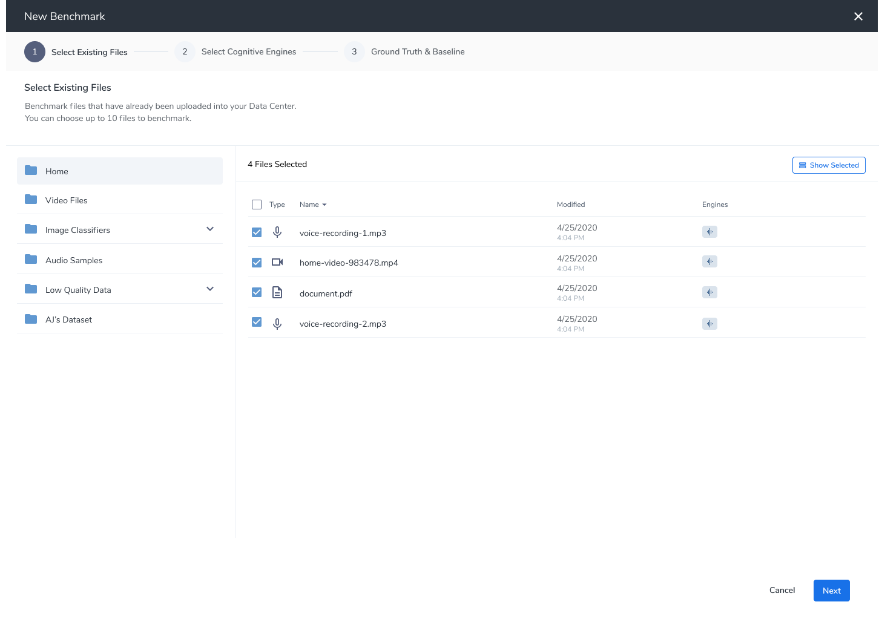Click the voice-recording-1.mp3 file name
Screen dimensions: 879x642
click(x=343, y=233)
